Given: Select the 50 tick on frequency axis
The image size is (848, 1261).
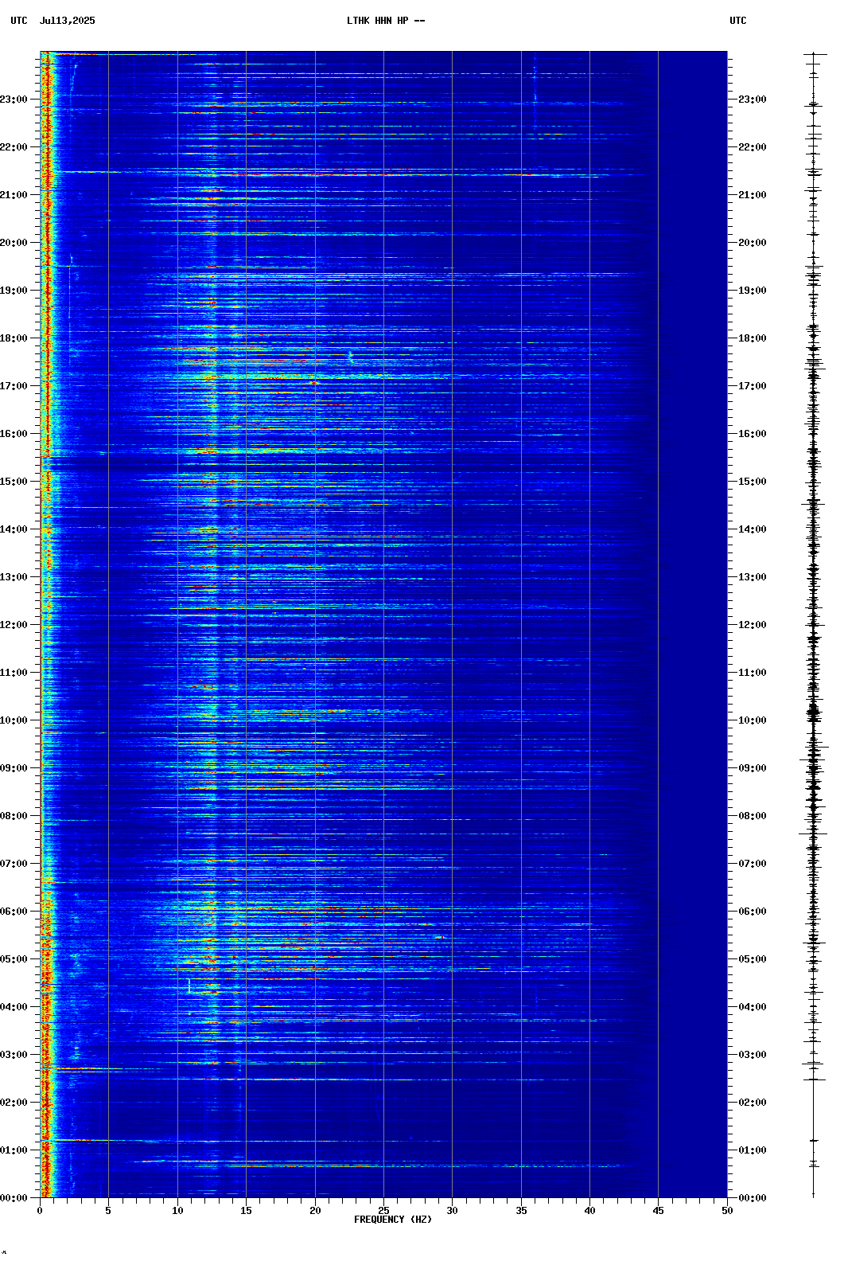Looking at the screenshot, I should (727, 1211).
